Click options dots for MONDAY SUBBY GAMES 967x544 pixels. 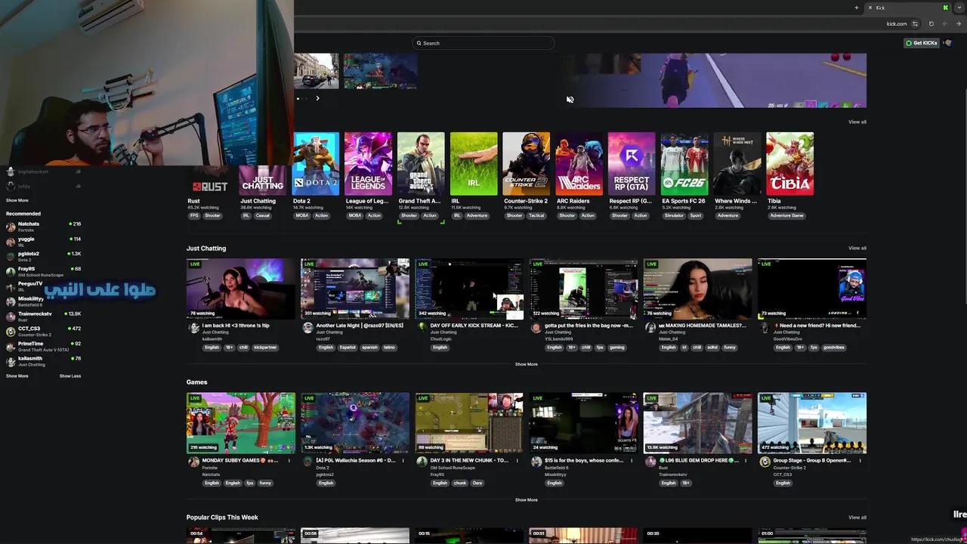289,460
